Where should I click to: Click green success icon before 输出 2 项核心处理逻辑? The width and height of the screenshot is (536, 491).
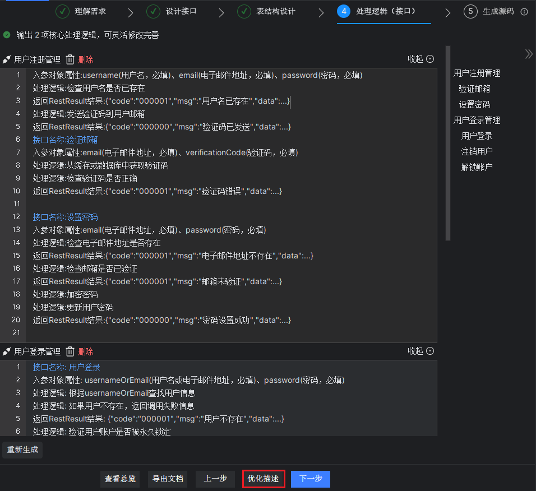click(x=7, y=35)
